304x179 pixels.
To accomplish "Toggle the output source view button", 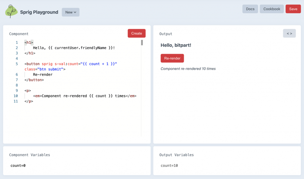I will [289, 34].
